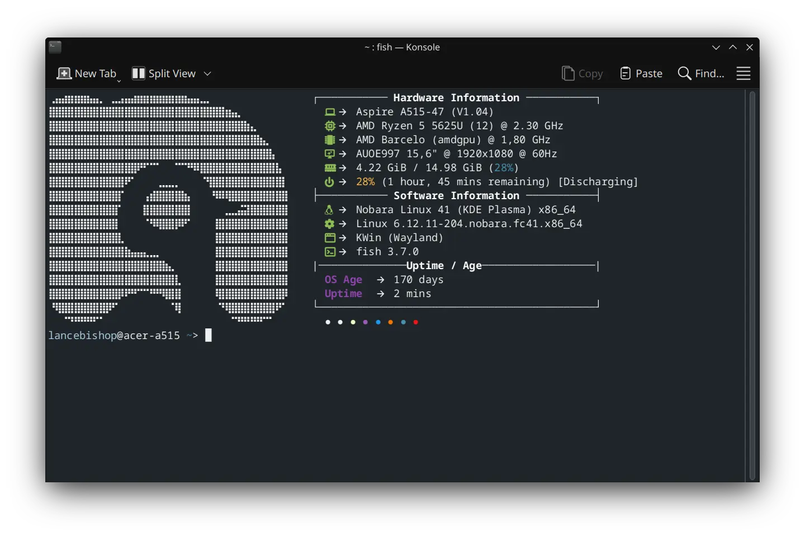
Task: Click the monitor icon beside AUOE997
Action: tap(330, 154)
